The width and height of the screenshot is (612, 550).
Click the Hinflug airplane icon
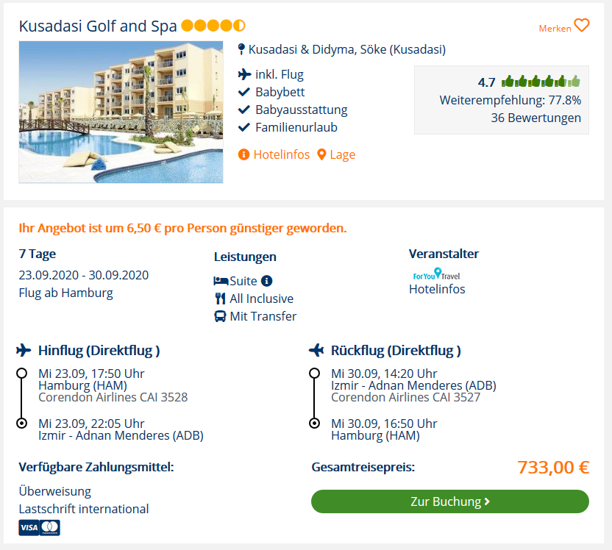pyautogui.click(x=24, y=350)
